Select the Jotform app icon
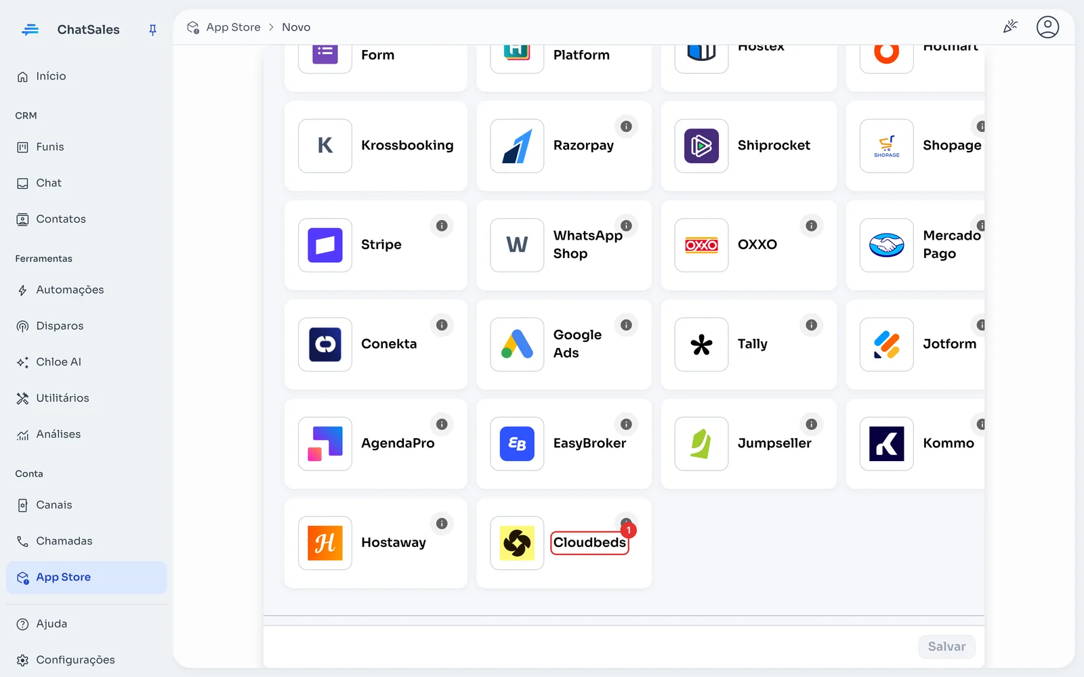 [x=887, y=345]
